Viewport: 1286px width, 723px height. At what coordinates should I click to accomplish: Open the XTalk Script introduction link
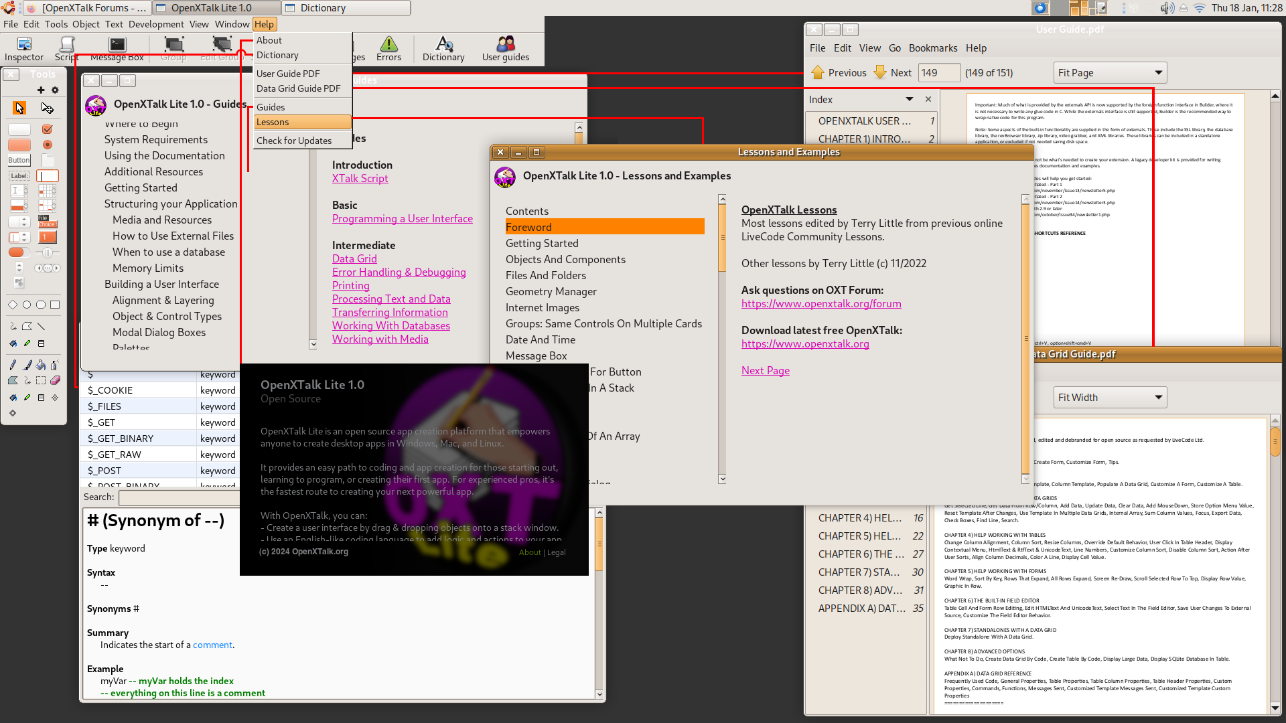[x=360, y=178]
